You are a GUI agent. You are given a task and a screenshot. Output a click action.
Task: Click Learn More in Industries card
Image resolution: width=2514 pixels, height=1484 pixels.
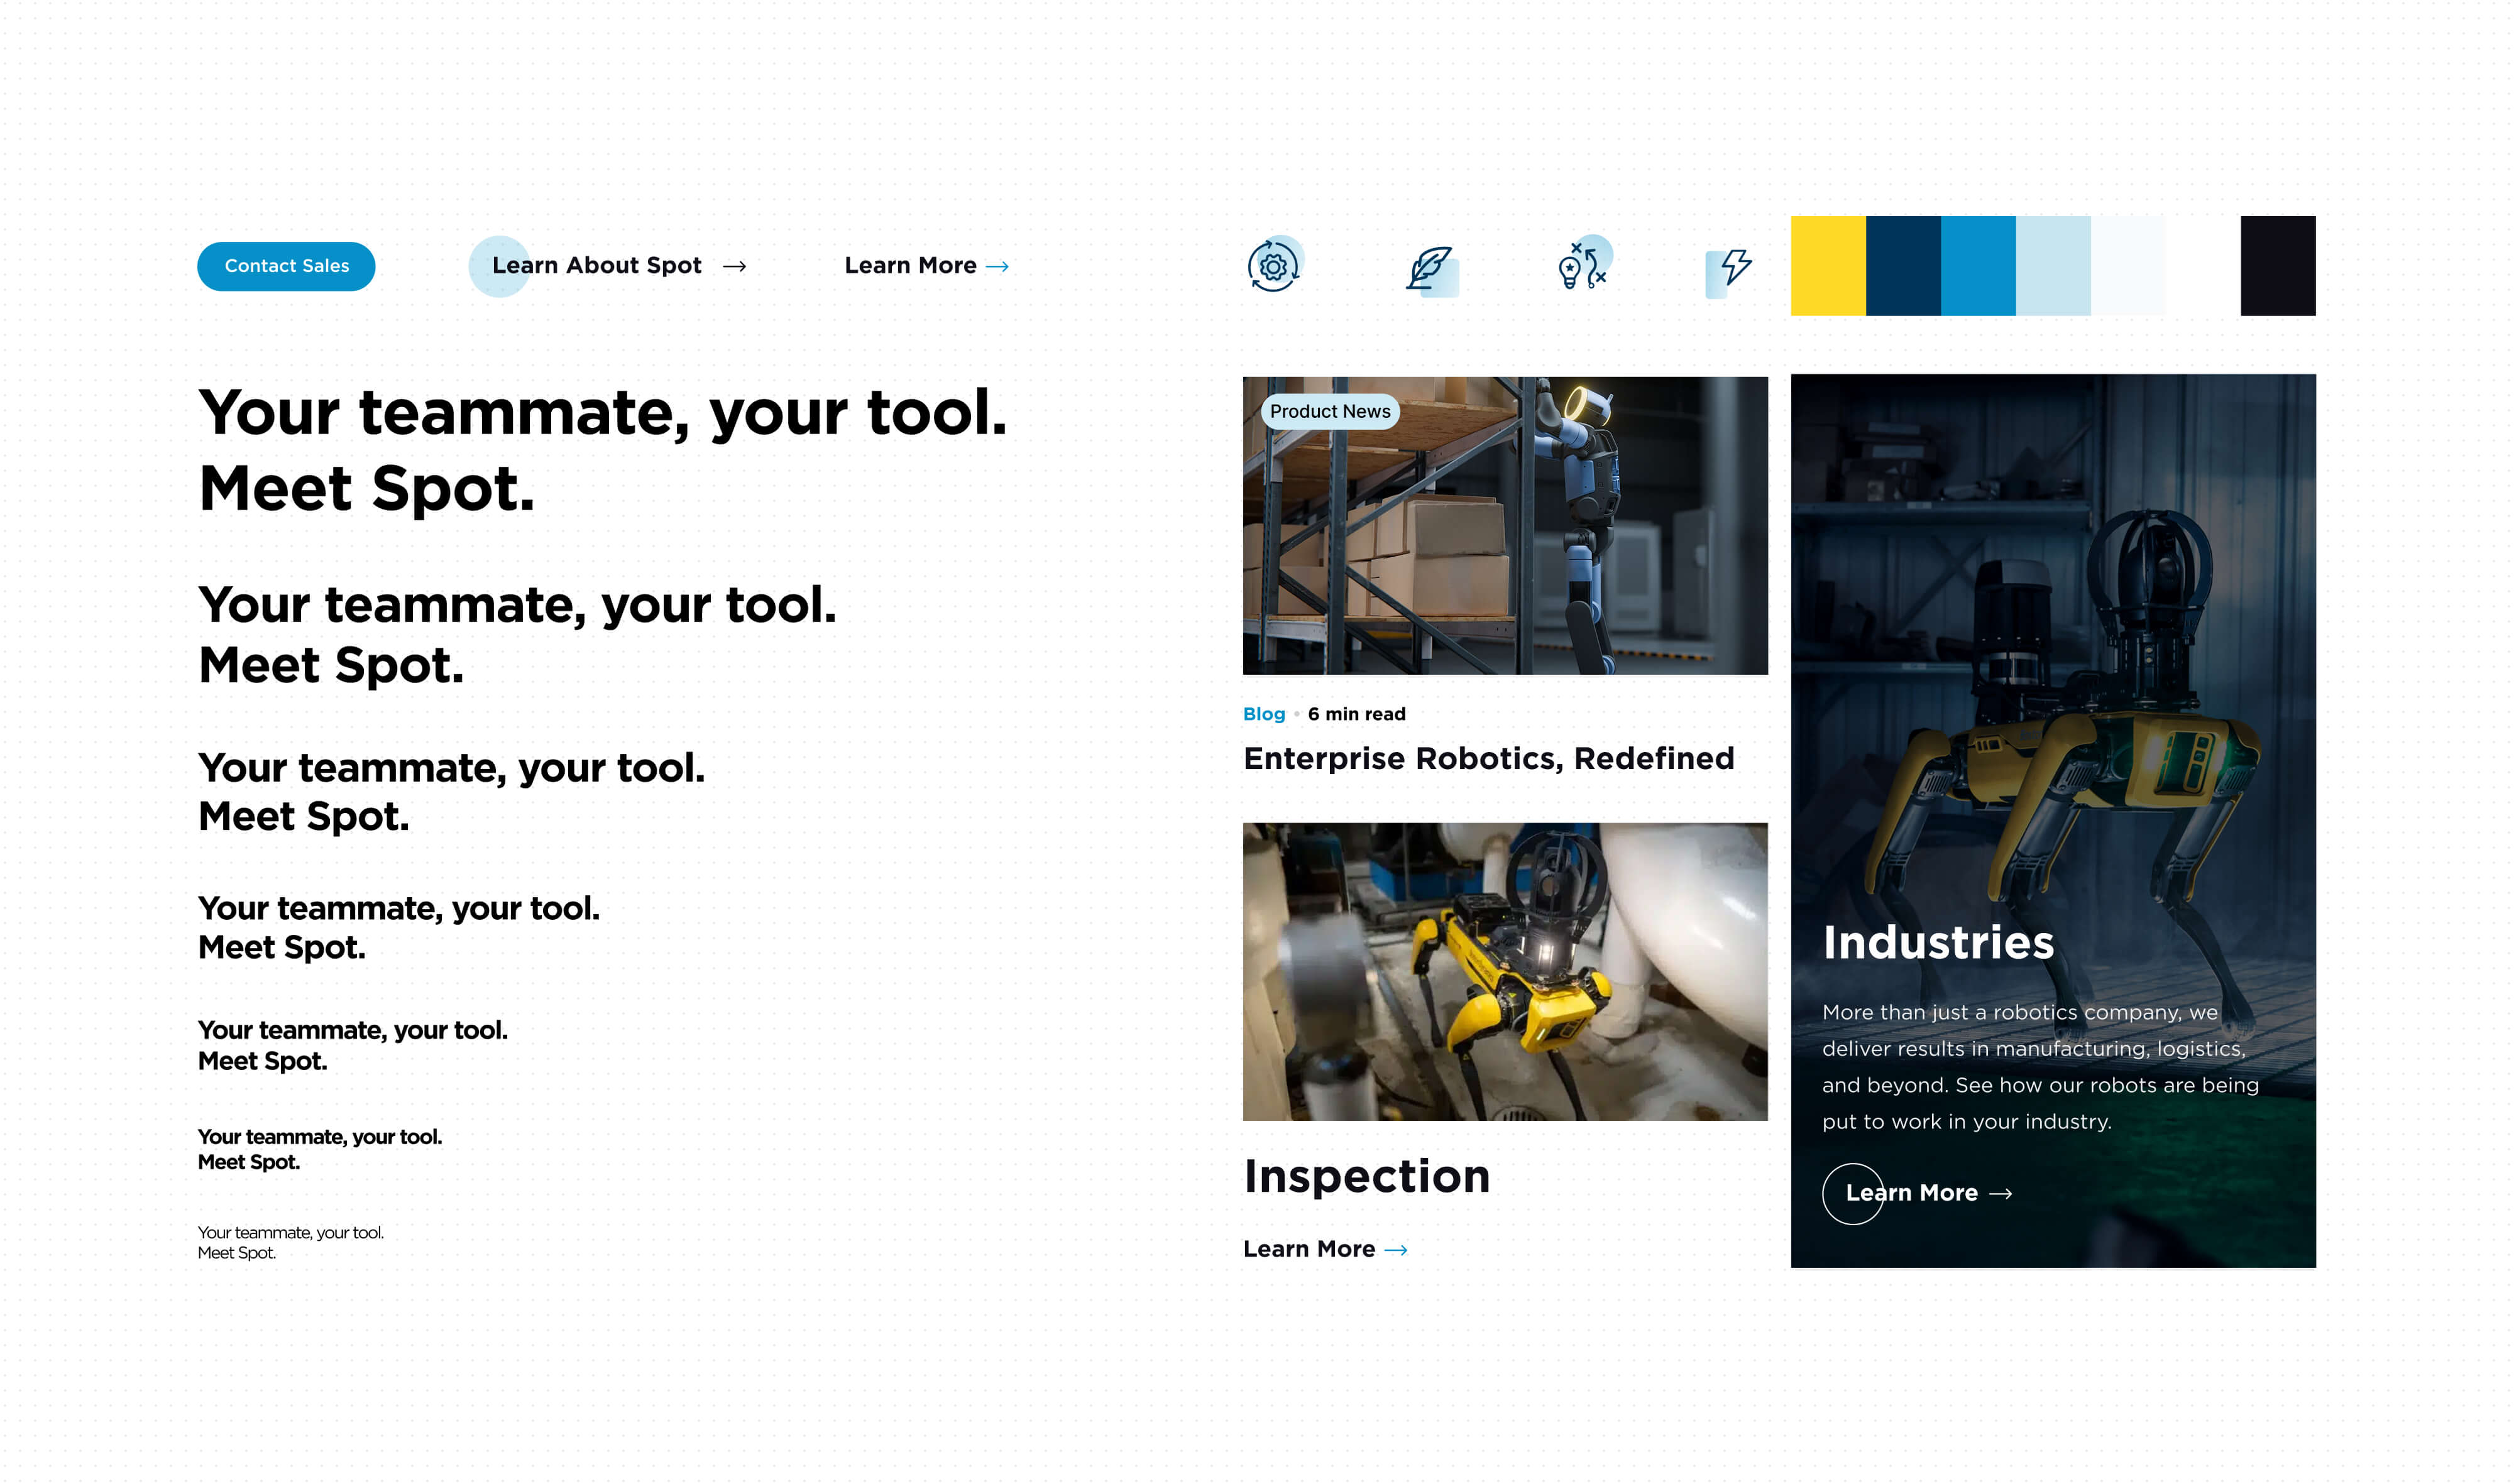[1911, 1193]
